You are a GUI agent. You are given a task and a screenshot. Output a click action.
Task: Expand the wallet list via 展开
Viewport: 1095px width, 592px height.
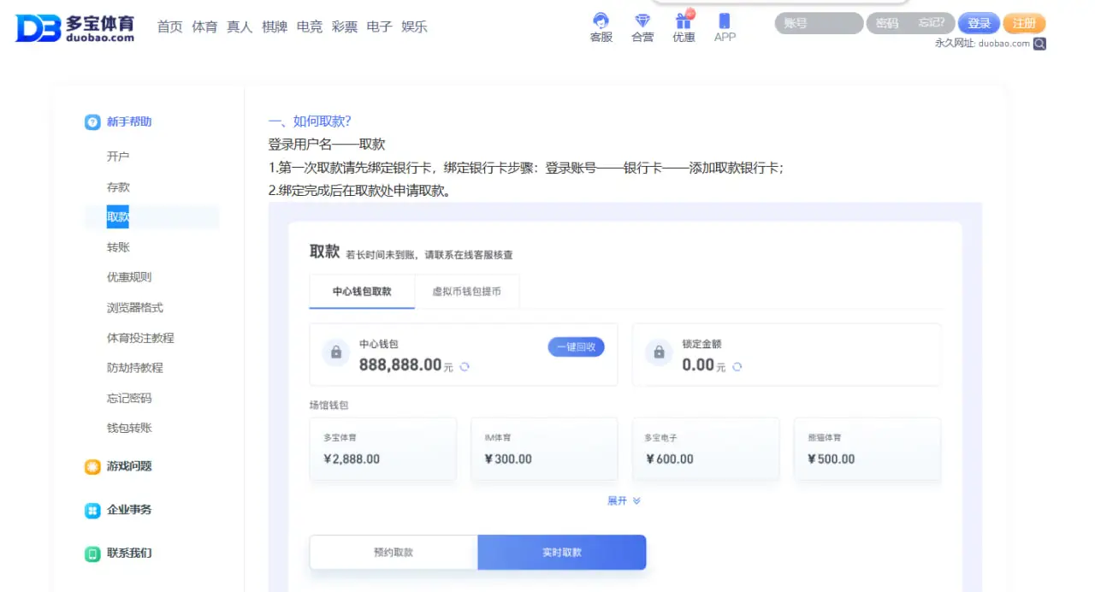(x=624, y=500)
